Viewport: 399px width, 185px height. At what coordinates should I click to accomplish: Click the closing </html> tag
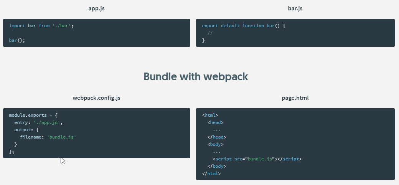coord(211,173)
